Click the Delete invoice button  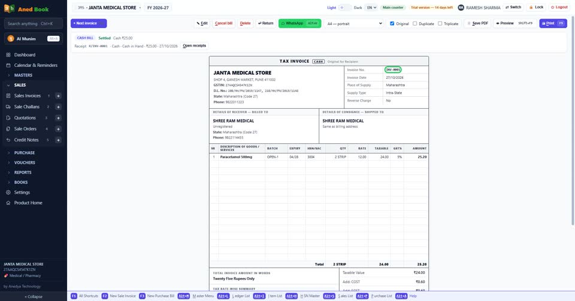(x=246, y=23)
